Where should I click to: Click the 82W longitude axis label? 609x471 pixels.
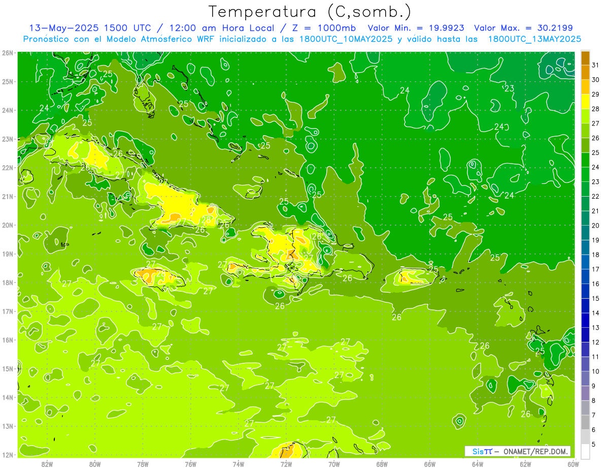(x=47, y=464)
